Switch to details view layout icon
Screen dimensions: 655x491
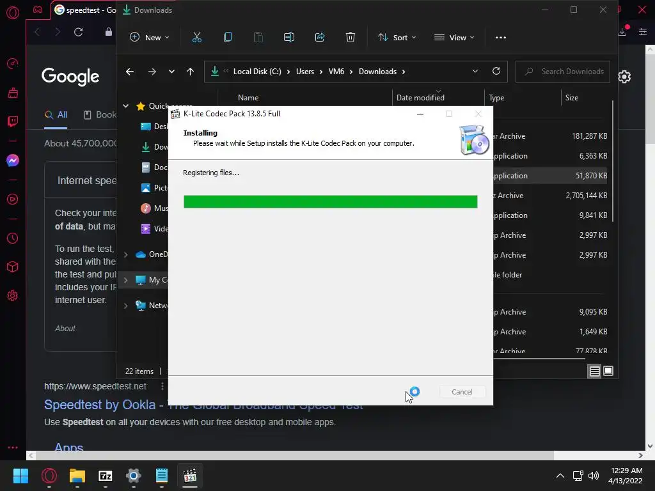594,371
